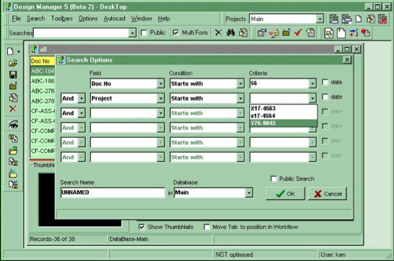The height and width of the screenshot is (261, 394).
Task: Click the red X delete icon in the left sidebar
Action: (x=13, y=109)
